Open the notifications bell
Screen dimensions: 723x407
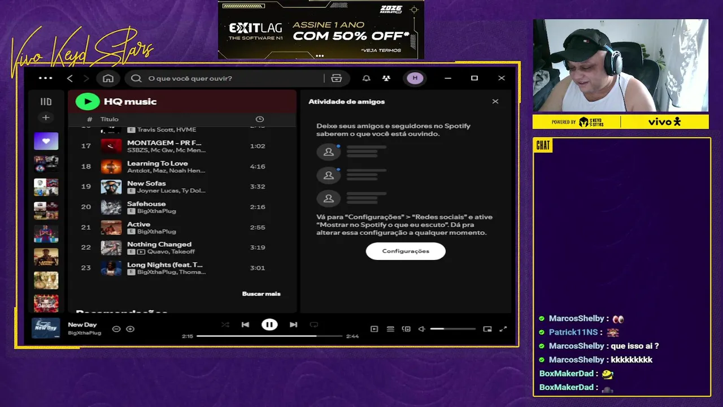click(x=366, y=78)
